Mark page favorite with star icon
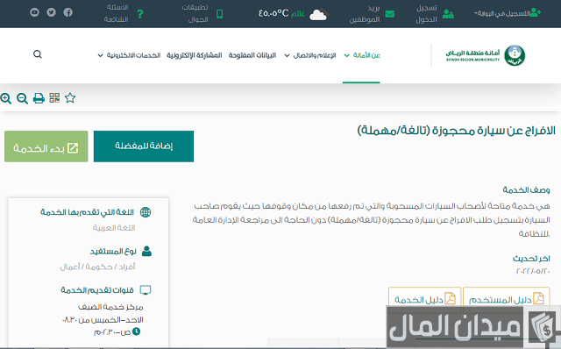 click(x=70, y=97)
